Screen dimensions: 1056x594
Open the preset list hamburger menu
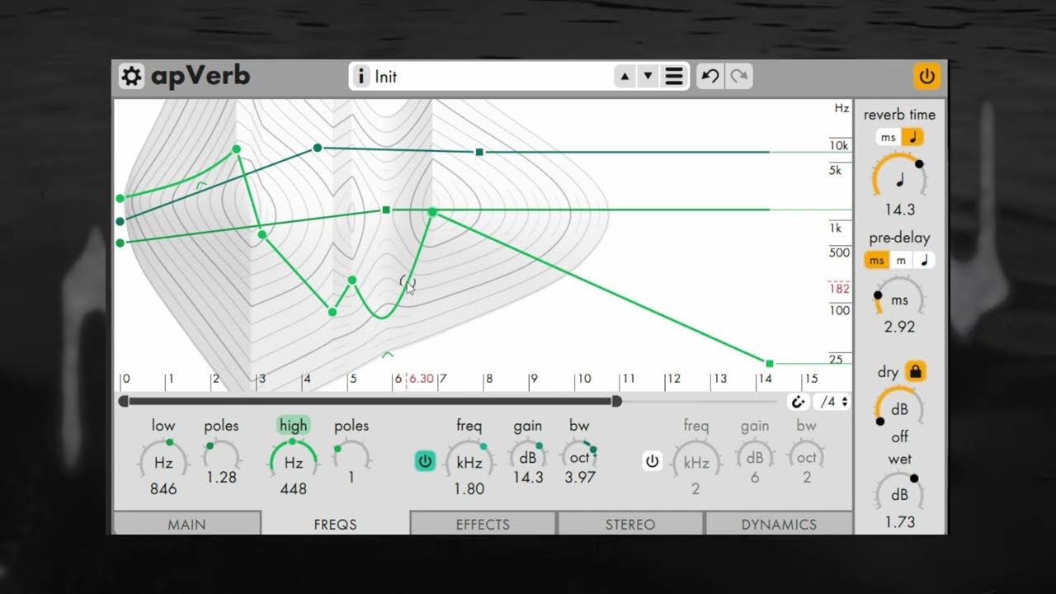[674, 77]
